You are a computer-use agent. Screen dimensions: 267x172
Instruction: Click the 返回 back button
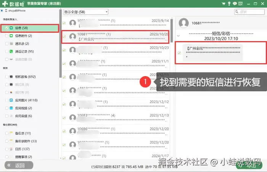[19, 165]
